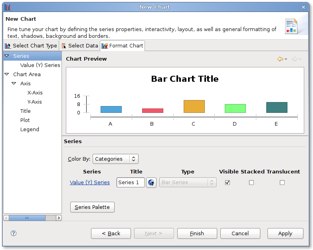Select Value (Y) Series in the tree
Viewport: 313px width, 250px height.
pos(40,65)
